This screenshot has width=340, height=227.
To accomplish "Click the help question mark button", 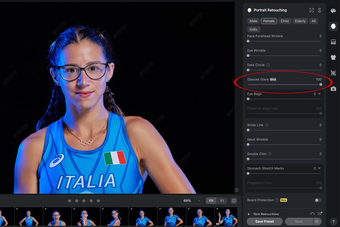I will 333,222.
